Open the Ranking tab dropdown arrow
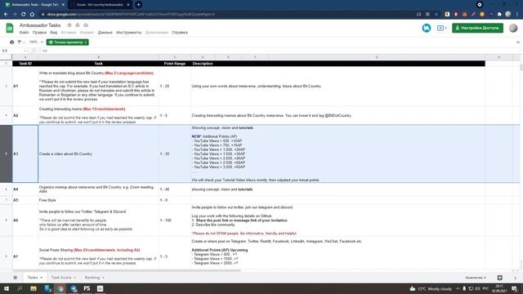This screenshot has width=523, height=294. coord(103,278)
